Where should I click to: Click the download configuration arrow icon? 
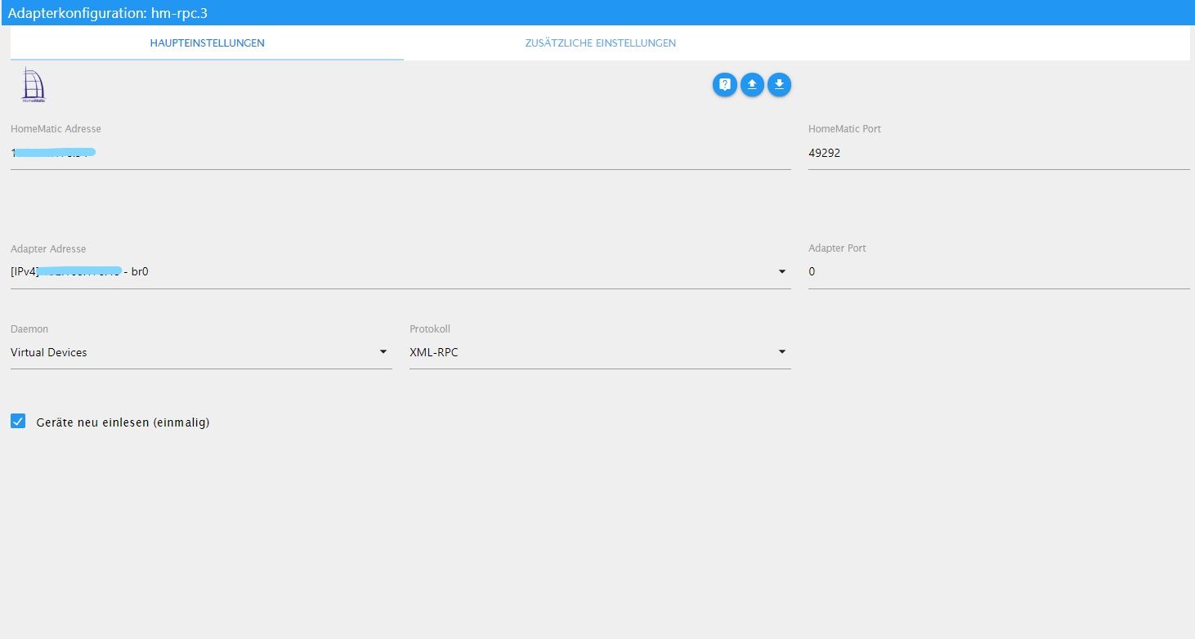[x=779, y=84]
